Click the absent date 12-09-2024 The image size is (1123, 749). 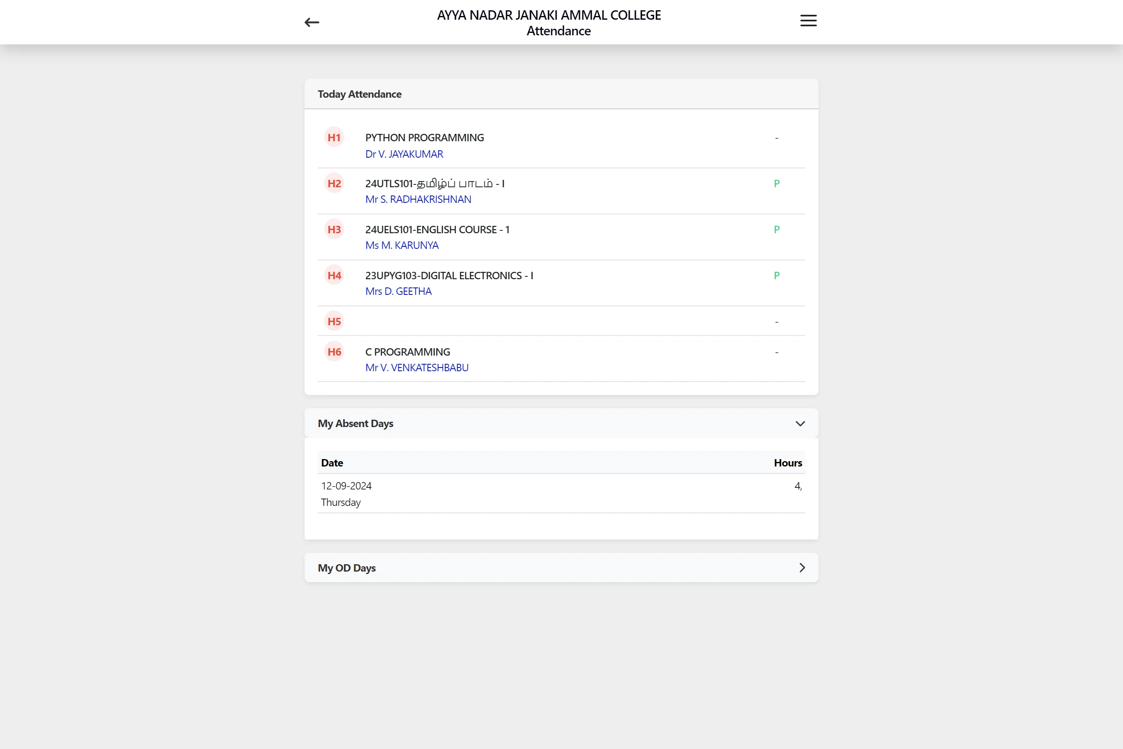346,486
